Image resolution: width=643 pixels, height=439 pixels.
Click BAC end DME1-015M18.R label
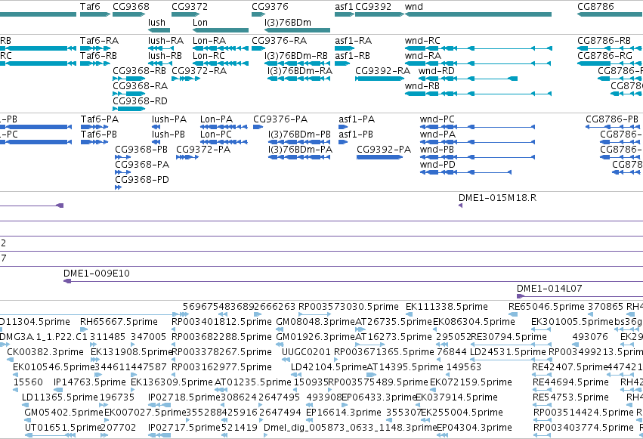(497, 198)
